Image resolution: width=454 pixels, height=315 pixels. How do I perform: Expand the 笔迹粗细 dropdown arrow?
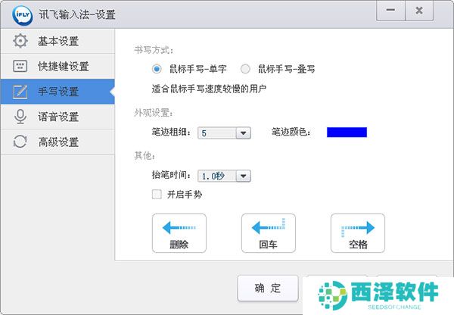[x=243, y=133]
